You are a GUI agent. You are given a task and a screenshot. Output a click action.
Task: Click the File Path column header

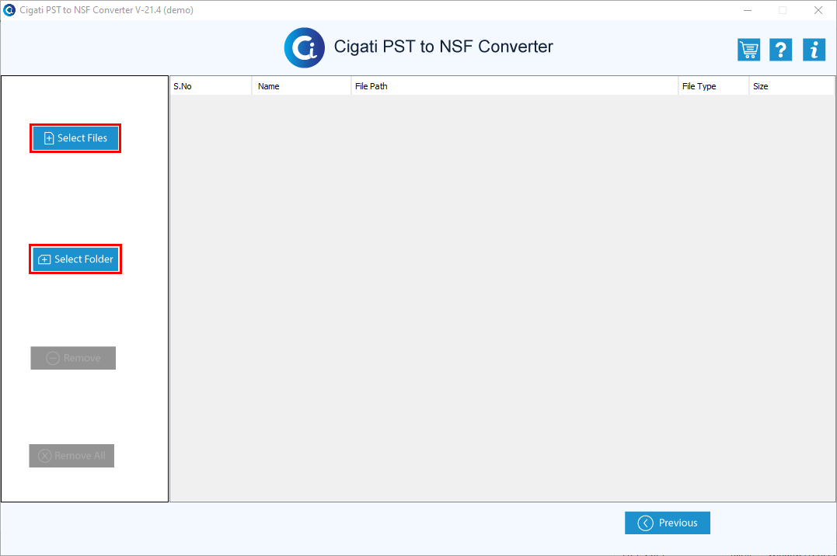tap(514, 86)
